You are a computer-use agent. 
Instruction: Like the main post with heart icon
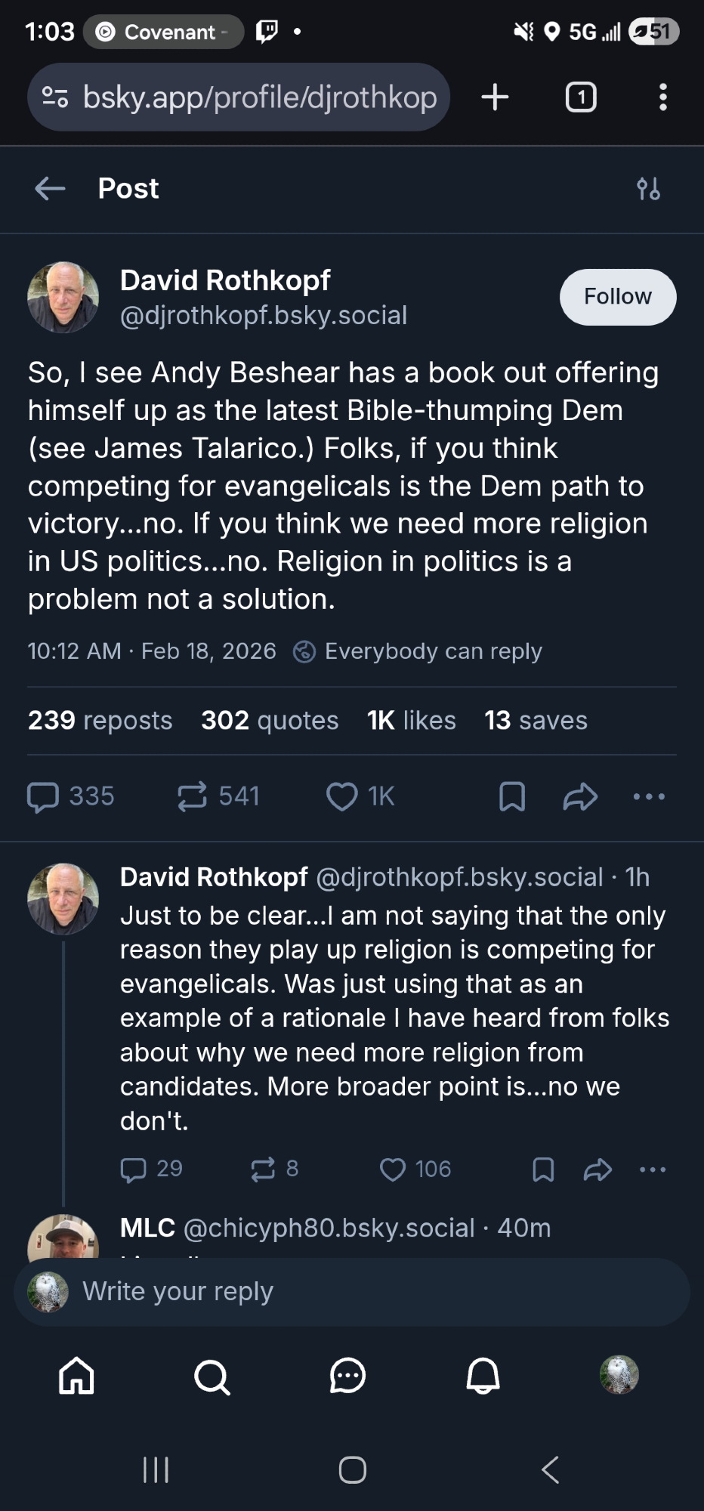pos(342,796)
